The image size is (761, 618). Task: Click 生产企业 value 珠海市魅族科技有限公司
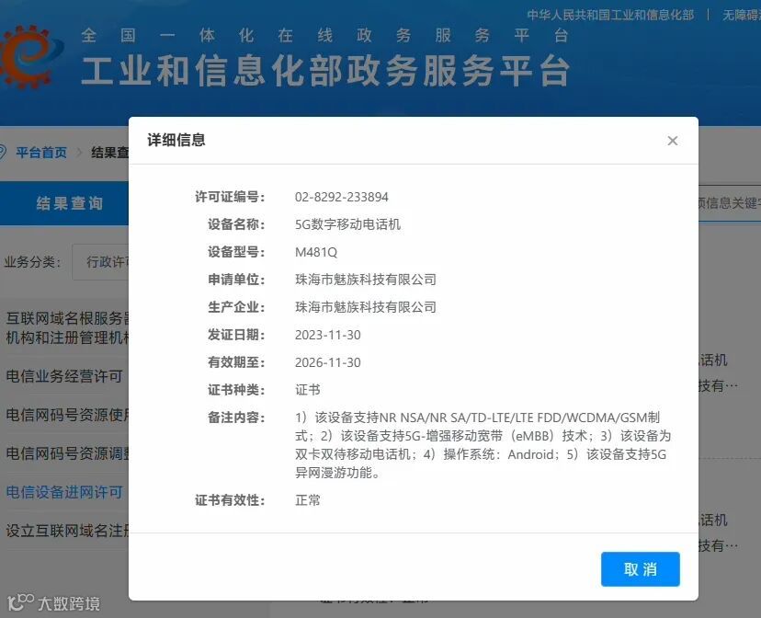click(x=366, y=307)
